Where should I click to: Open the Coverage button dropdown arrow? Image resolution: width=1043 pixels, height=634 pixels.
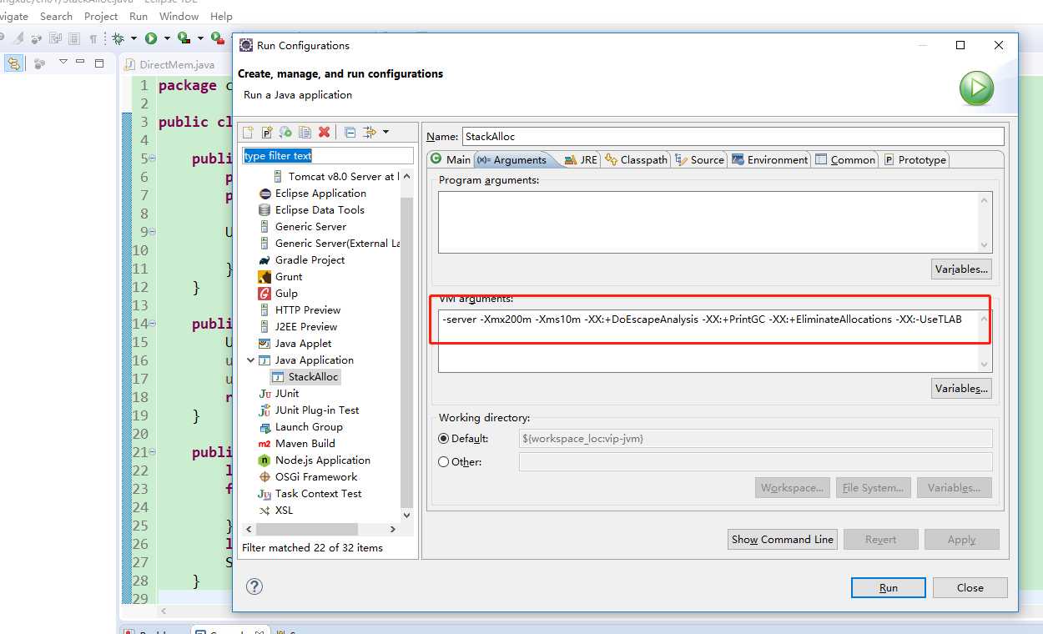[199, 38]
